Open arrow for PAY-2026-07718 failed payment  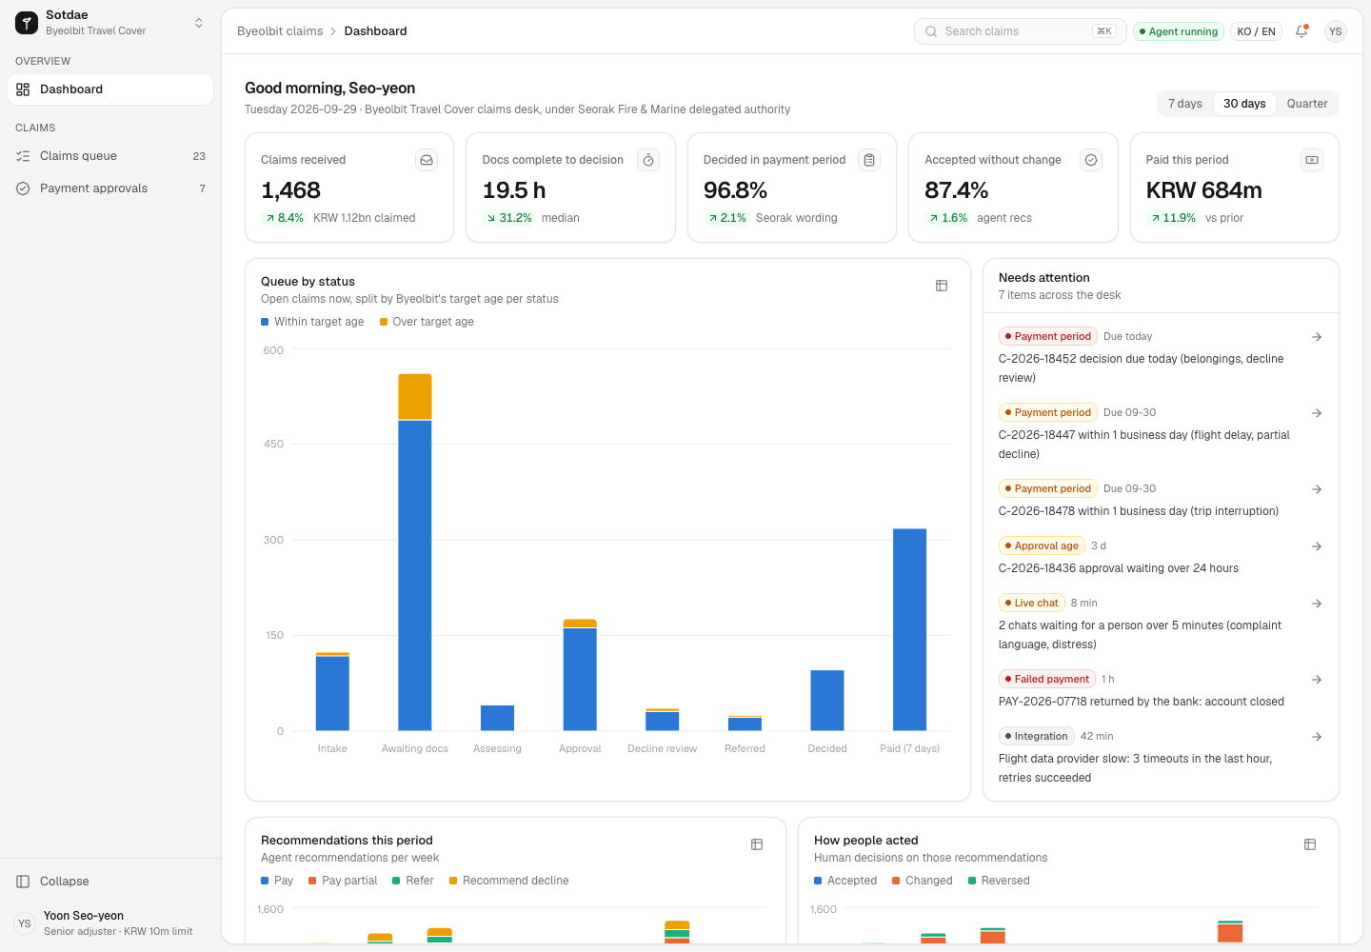click(1317, 680)
